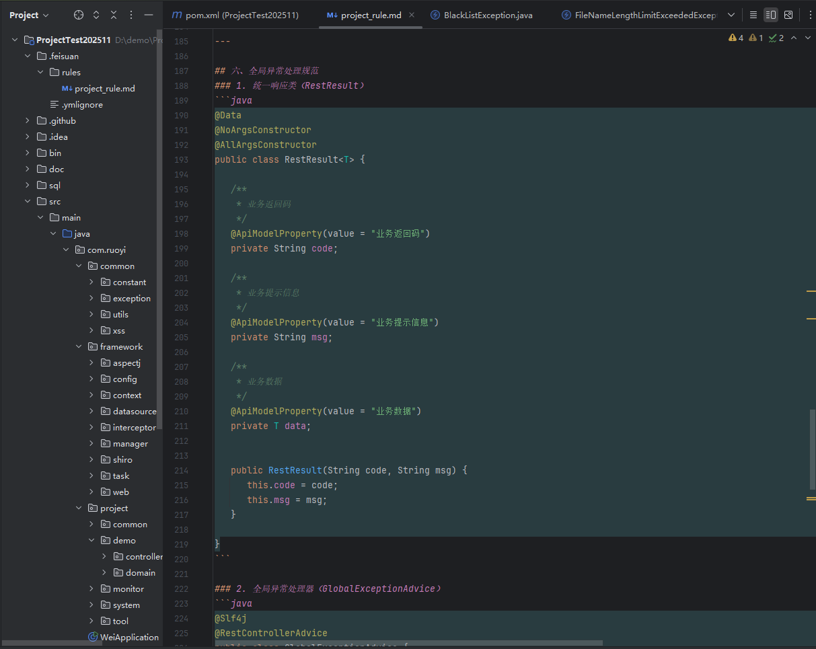Click the com.ruoyi package icon

[81, 250]
